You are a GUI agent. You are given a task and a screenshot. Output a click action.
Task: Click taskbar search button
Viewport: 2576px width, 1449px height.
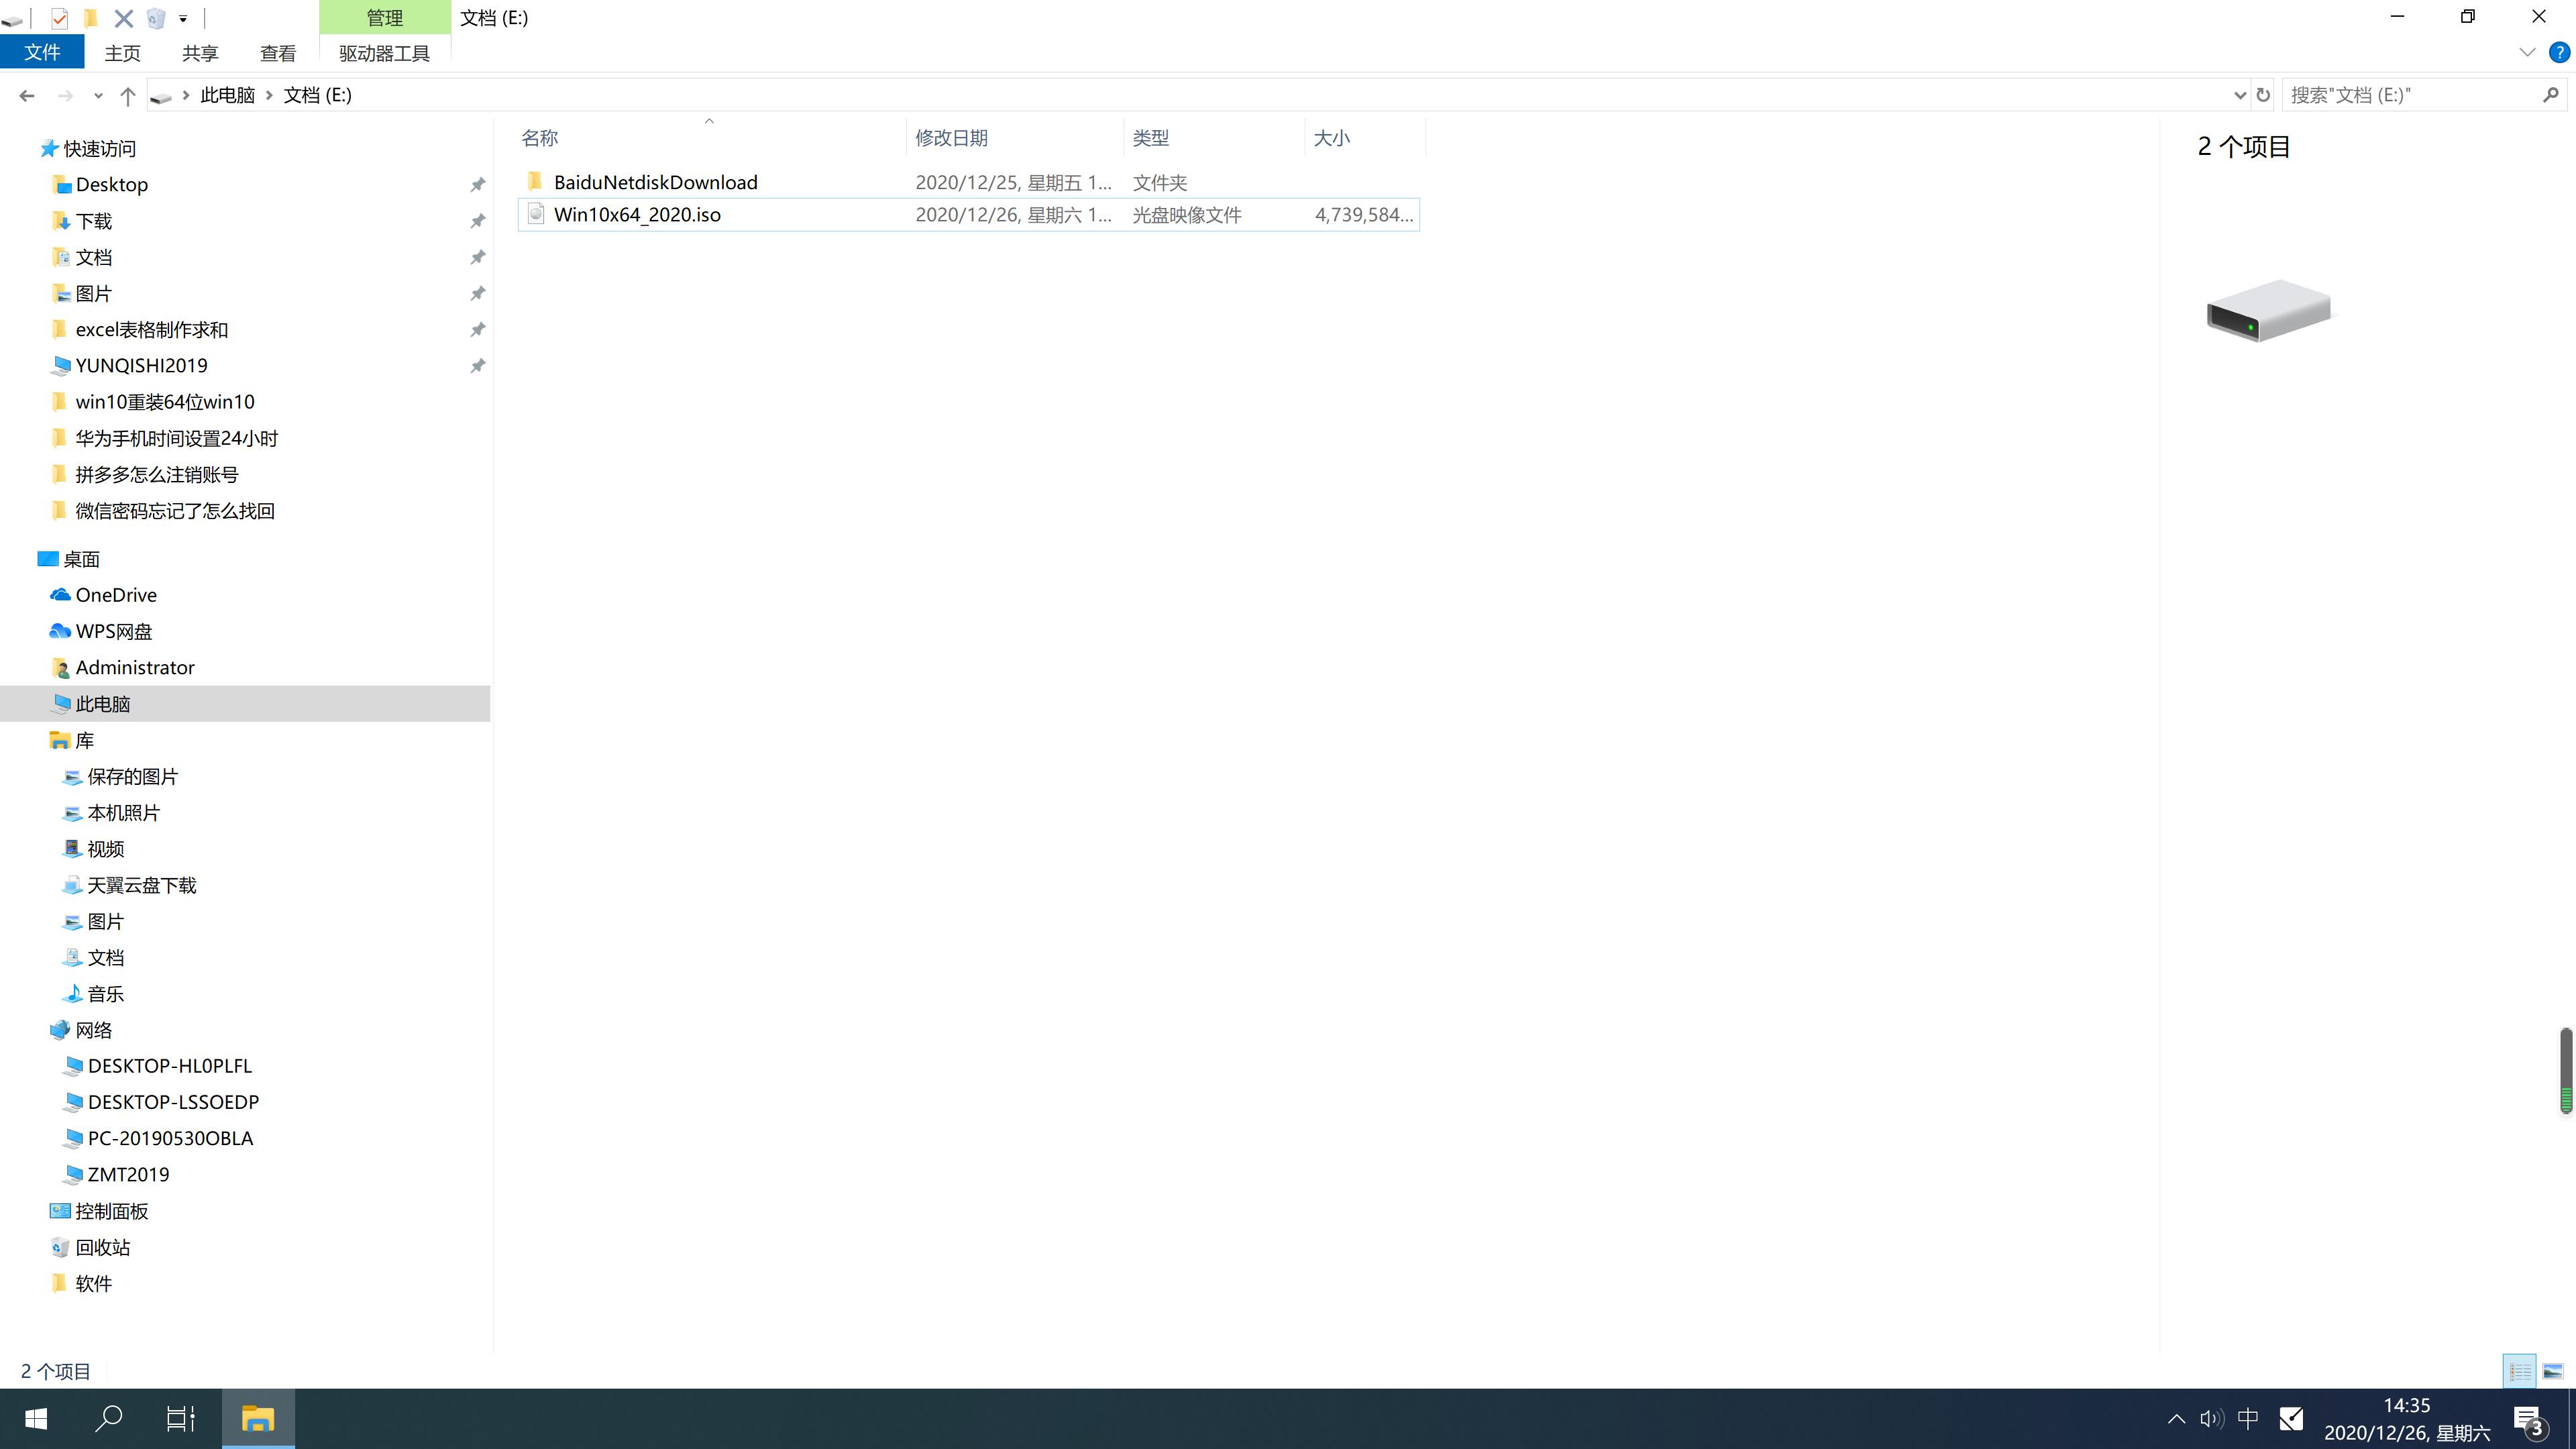[x=110, y=1419]
